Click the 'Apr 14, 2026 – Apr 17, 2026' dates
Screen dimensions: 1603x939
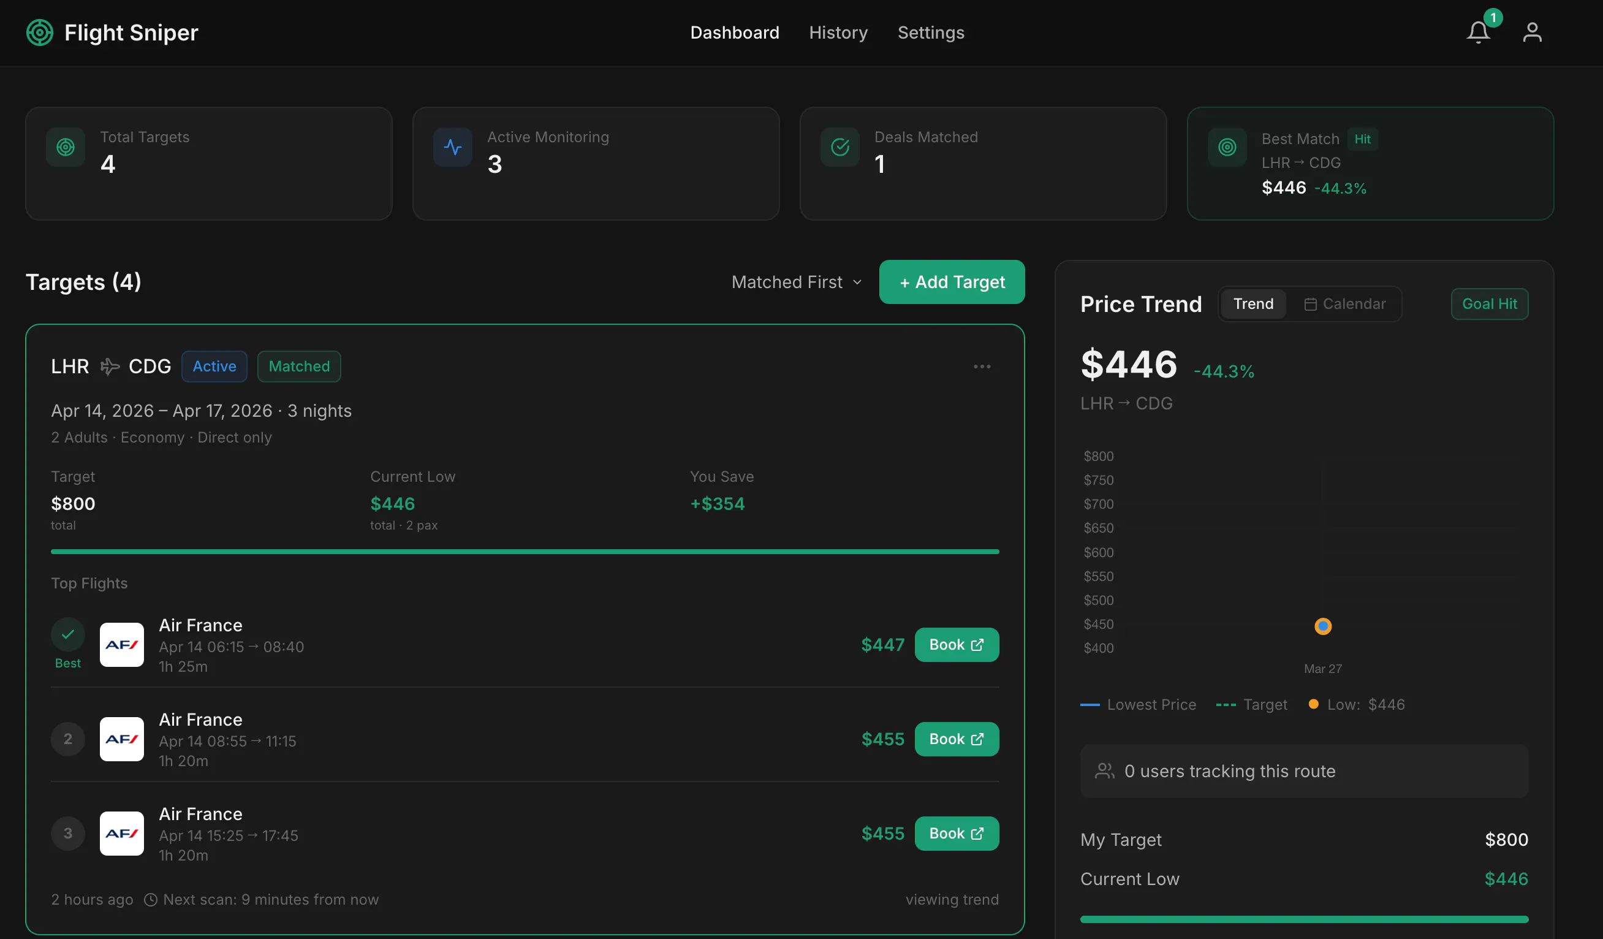click(x=162, y=411)
